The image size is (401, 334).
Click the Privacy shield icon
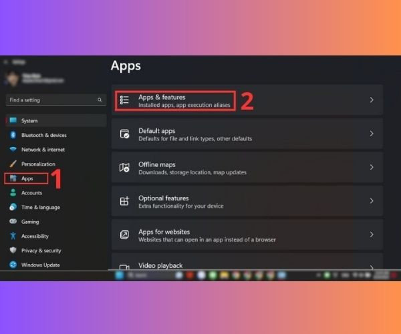coord(13,251)
